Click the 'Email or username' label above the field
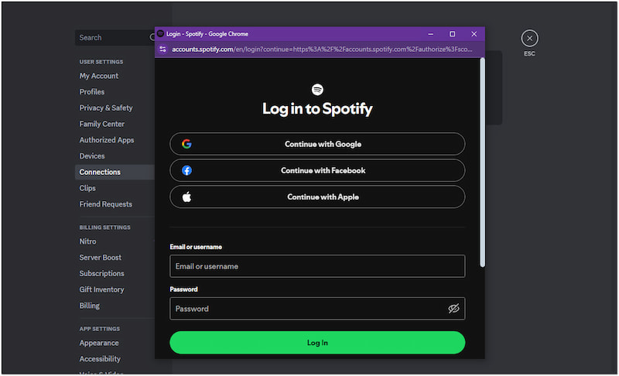This screenshot has height=376, width=619. [x=196, y=247]
